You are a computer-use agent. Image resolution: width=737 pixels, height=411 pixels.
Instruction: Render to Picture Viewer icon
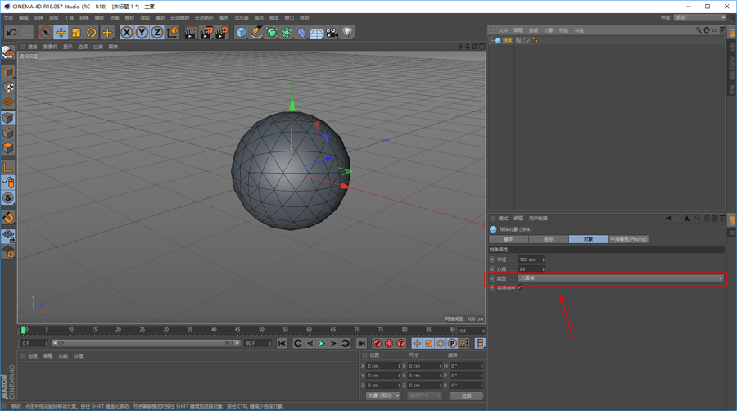(206, 33)
